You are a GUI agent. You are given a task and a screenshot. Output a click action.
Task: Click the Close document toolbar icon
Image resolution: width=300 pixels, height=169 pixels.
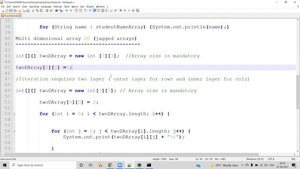19,10
